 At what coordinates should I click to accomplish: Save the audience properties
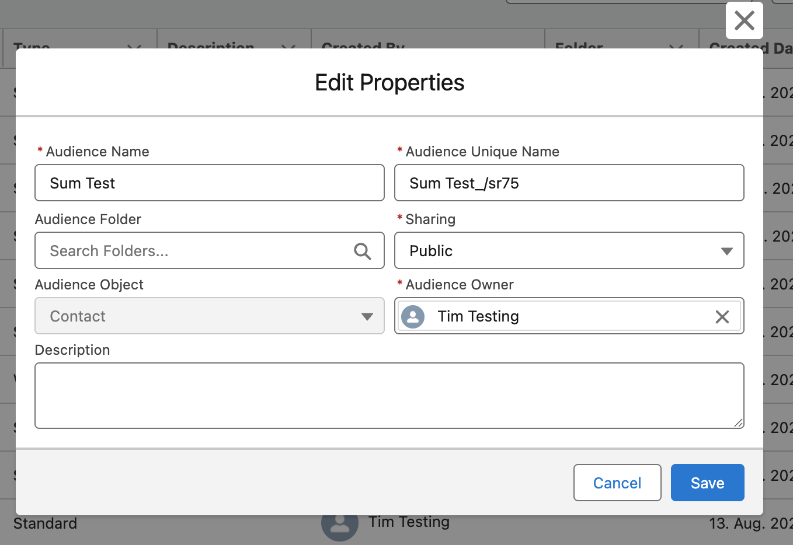coord(707,483)
